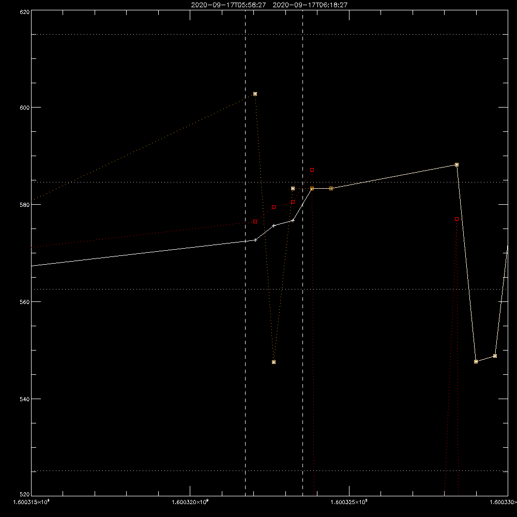This screenshot has width=517, height=517.
Task: Click the y-axis label 560
Action: (x=25, y=302)
